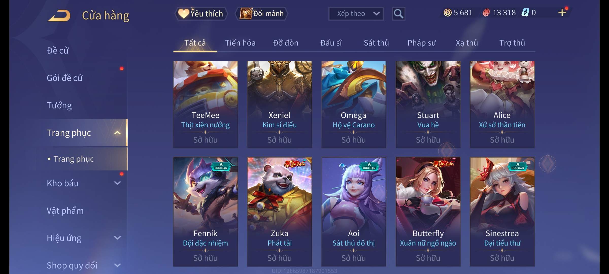Switch to the Tiến hóa tab
609x274 pixels.
coord(240,43)
